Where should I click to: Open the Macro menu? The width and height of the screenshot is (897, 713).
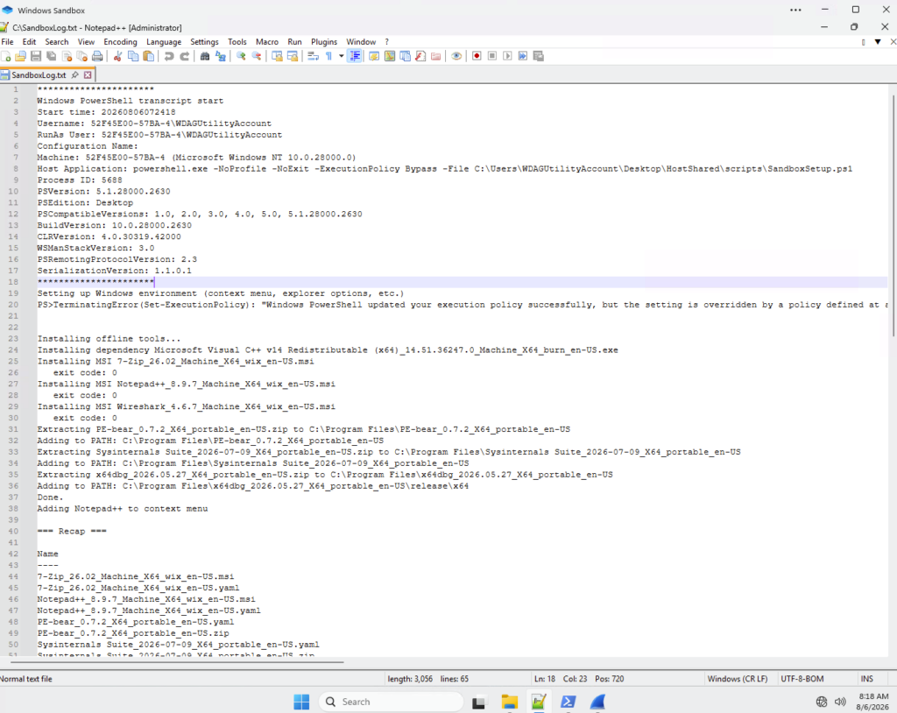(x=267, y=42)
